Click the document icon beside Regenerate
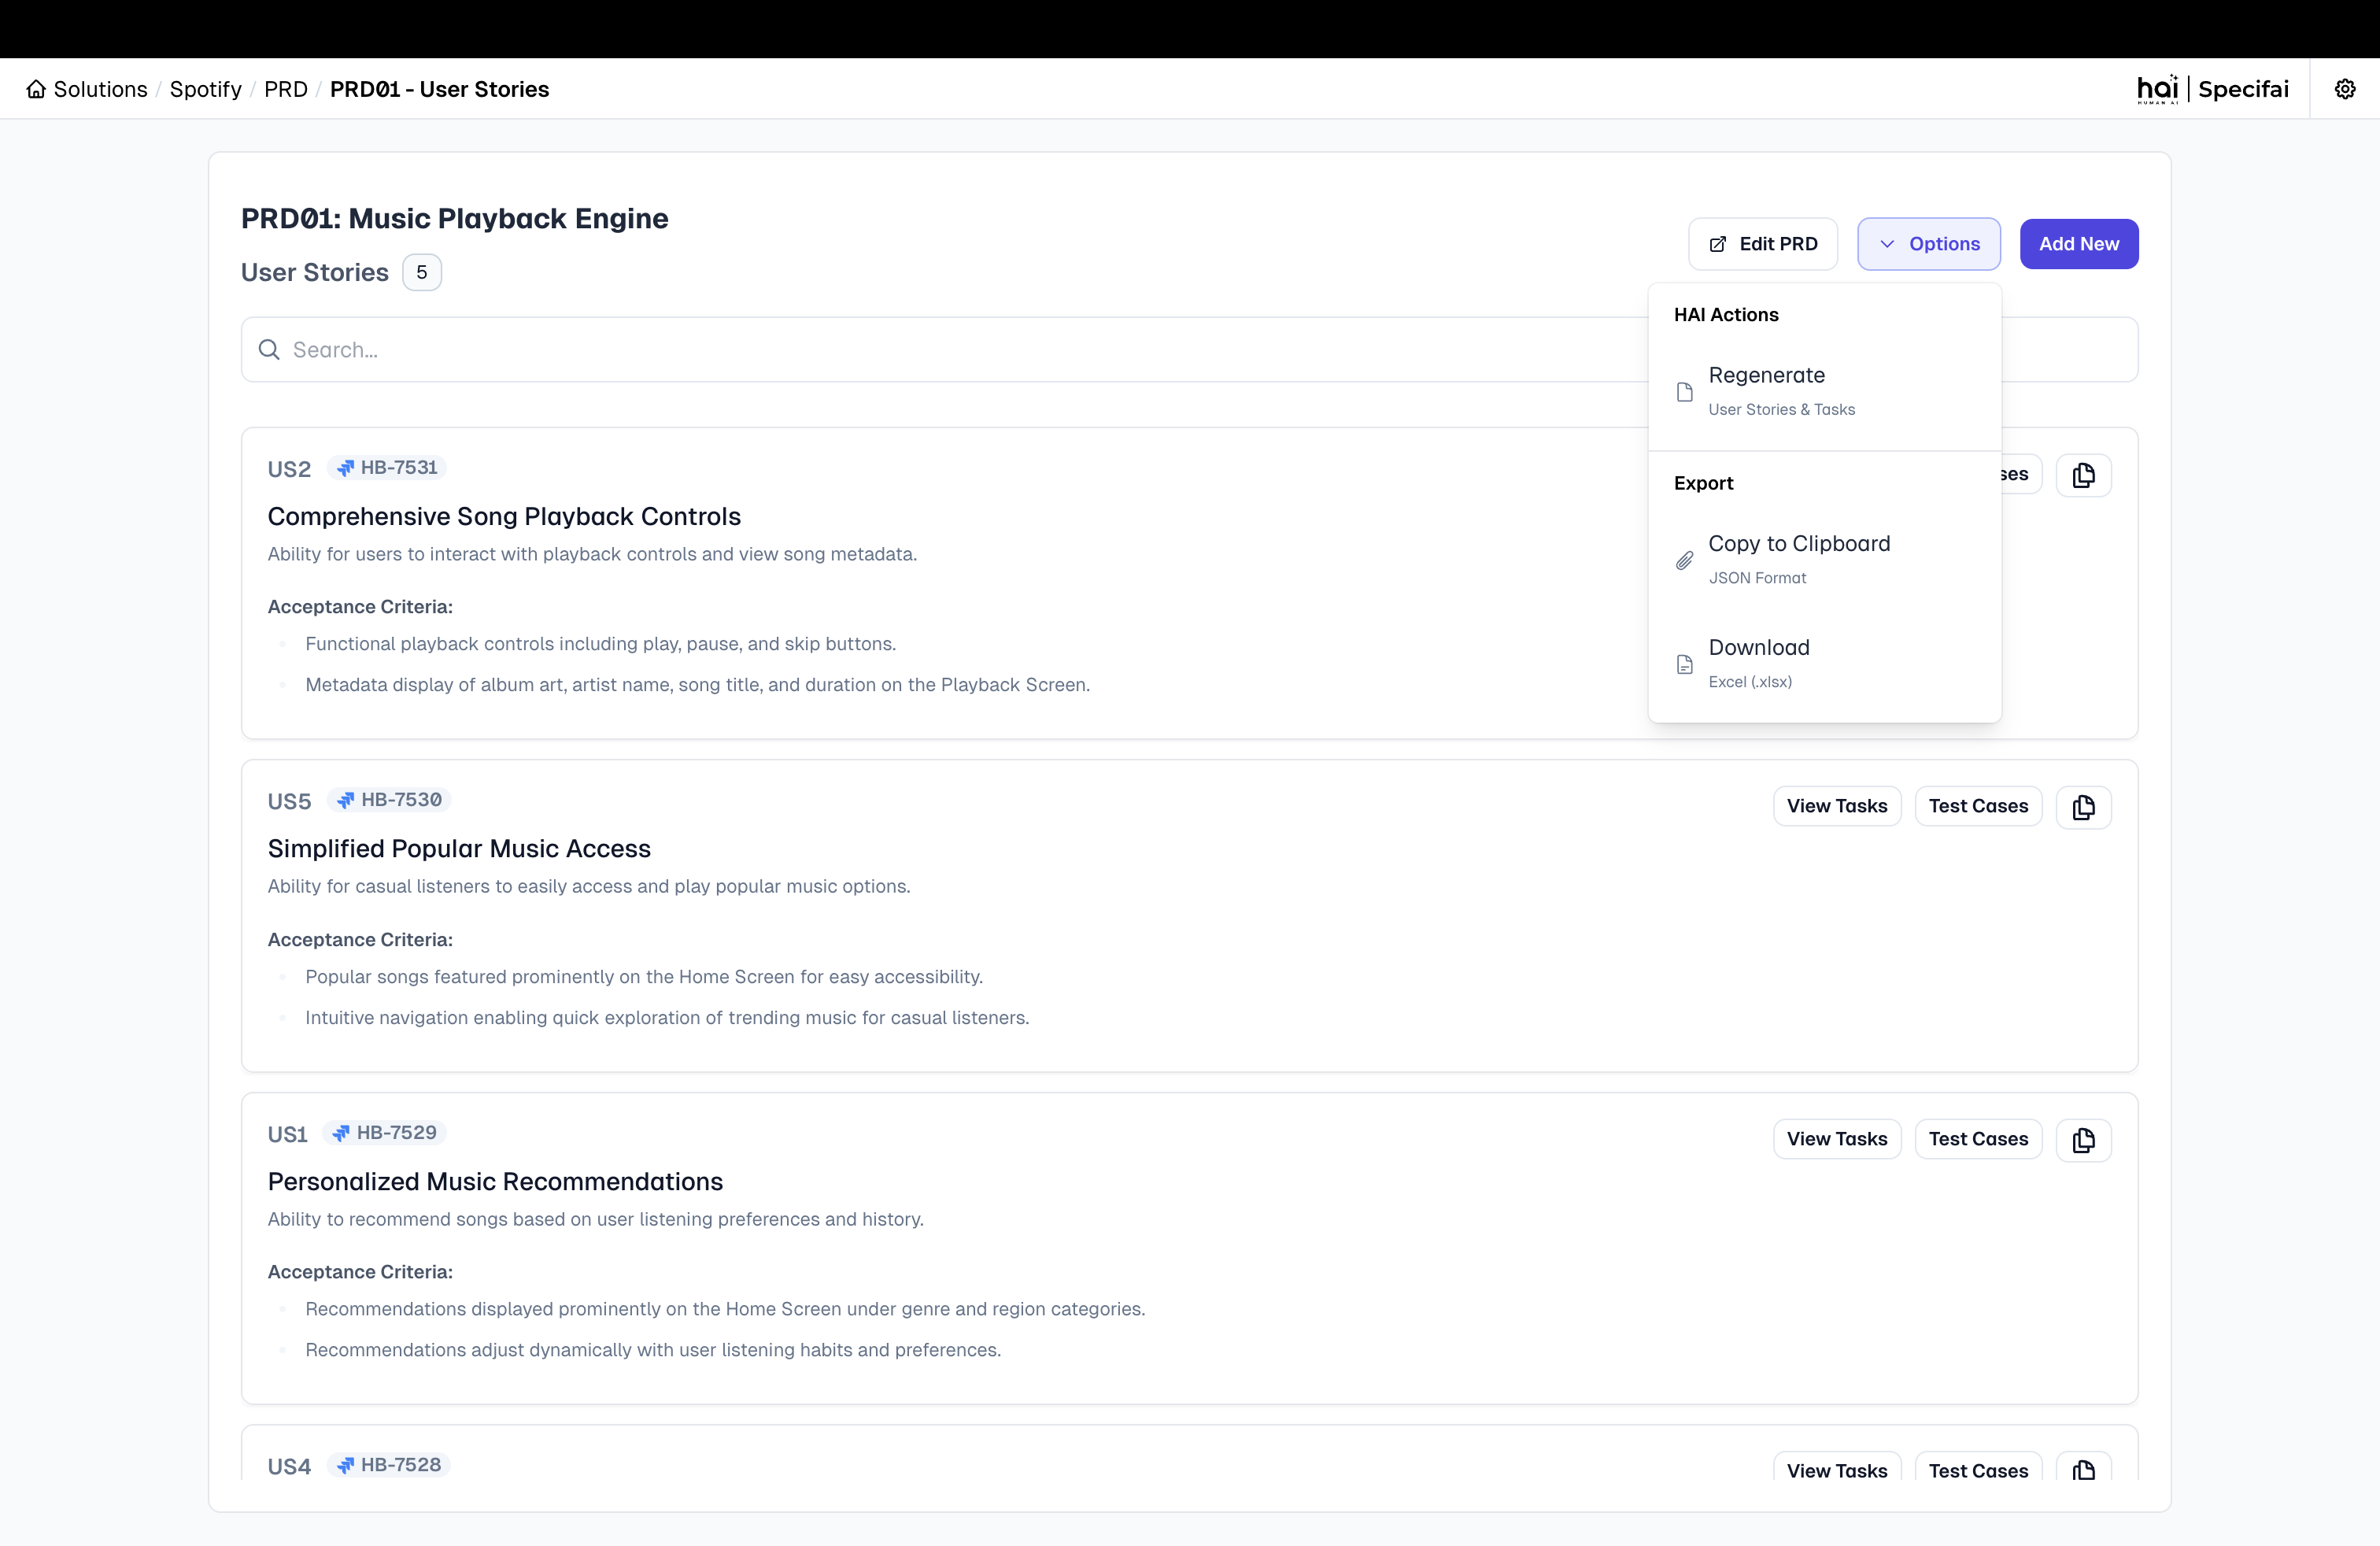 click(x=1684, y=391)
